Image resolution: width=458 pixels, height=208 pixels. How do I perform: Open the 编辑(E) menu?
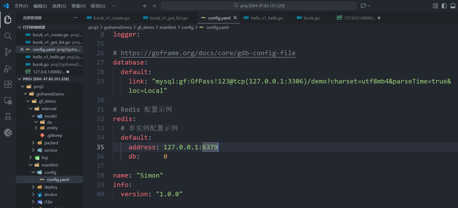[40, 6]
